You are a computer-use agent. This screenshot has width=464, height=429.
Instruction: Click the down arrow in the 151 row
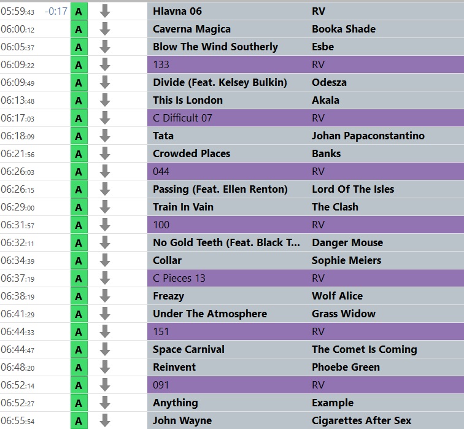105,331
